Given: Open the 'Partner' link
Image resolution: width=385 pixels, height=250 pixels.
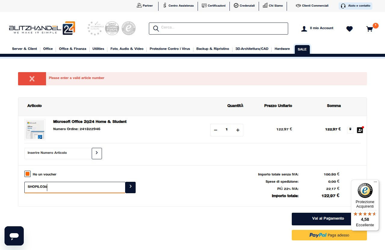Looking at the screenshot, I should [x=148, y=6].
